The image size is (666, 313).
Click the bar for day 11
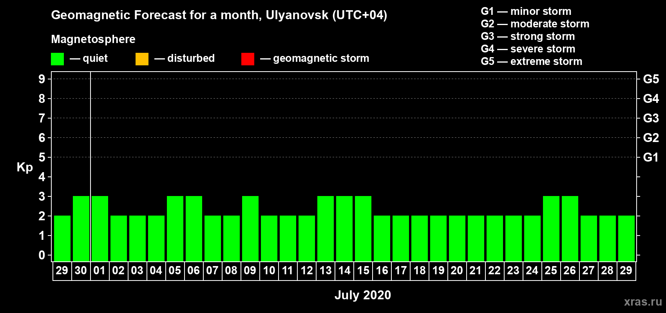tap(288, 238)
